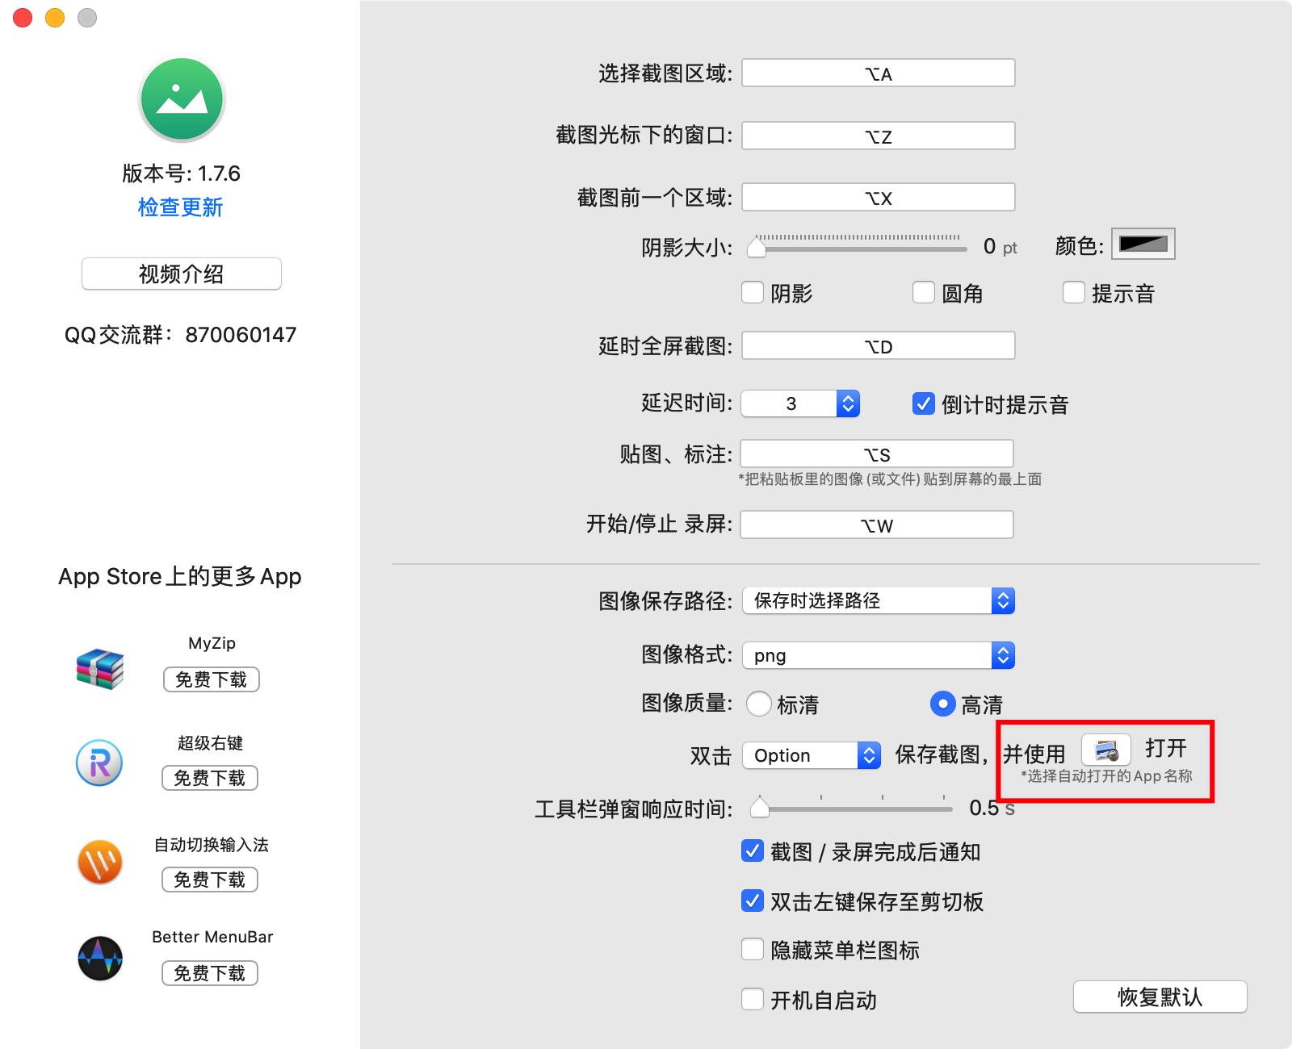Enable the 阴影 checkbox
1292x1049 pixels.
[x=753, y=293]
